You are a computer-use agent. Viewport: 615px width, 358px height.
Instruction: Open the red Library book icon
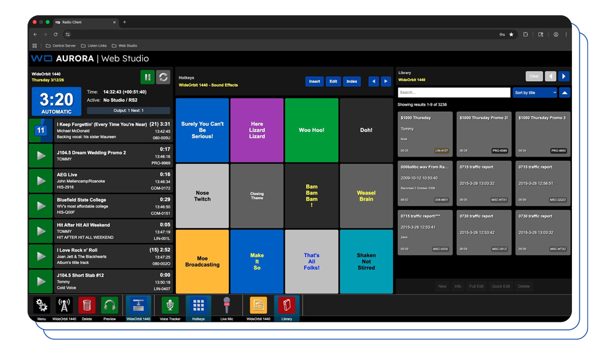pyautogui.click(x=287, y=306)
